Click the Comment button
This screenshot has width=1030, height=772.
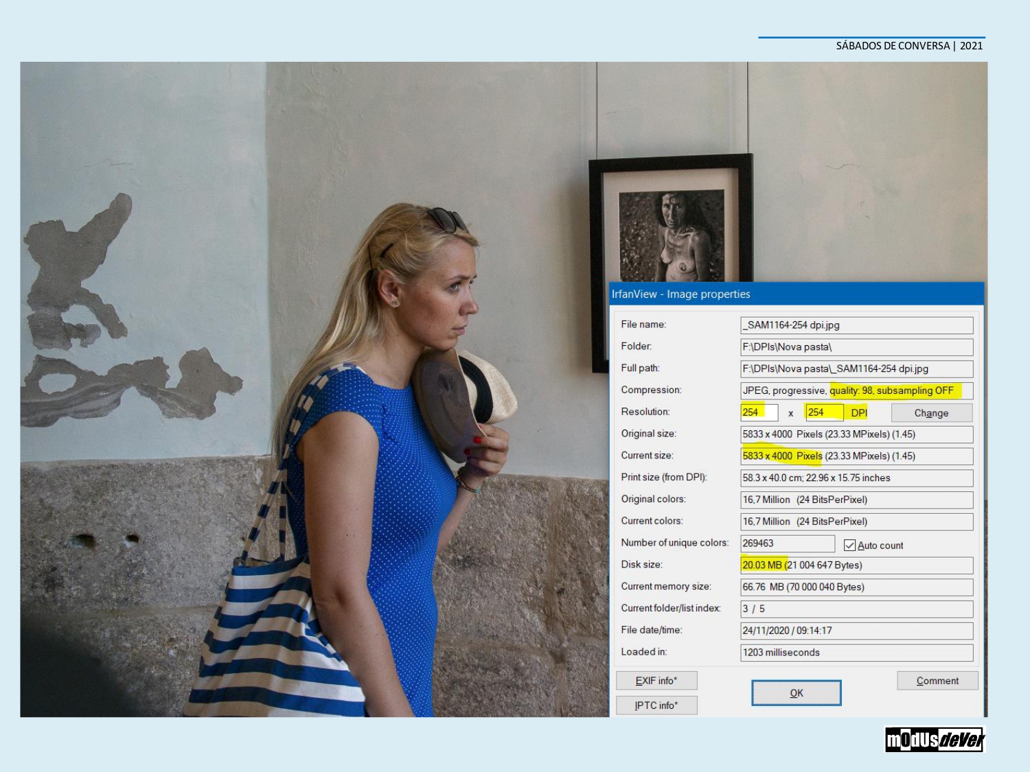[937, 681]
